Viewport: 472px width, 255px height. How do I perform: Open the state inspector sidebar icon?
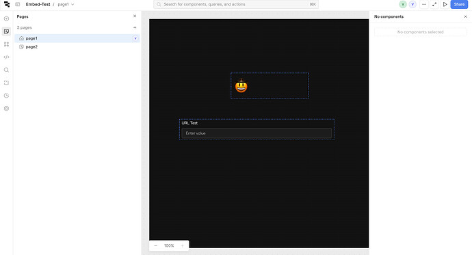click(x=6, y=83)
